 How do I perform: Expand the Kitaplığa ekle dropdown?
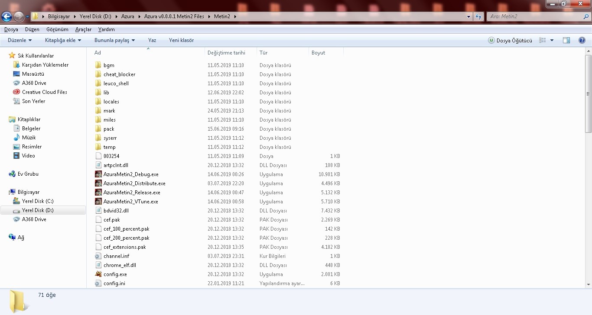coord(63,40)
